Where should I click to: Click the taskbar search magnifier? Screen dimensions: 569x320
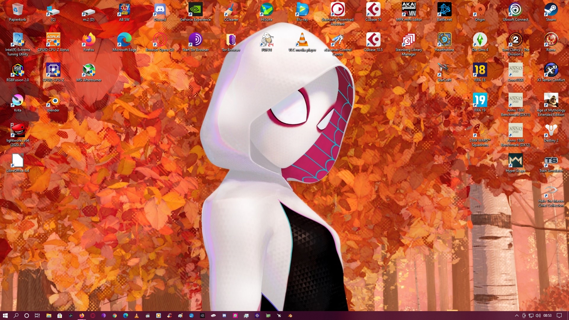16,316
